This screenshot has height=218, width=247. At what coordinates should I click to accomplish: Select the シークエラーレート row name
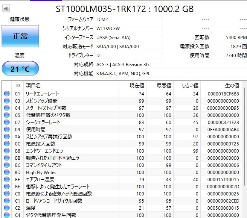coord(43,122)
